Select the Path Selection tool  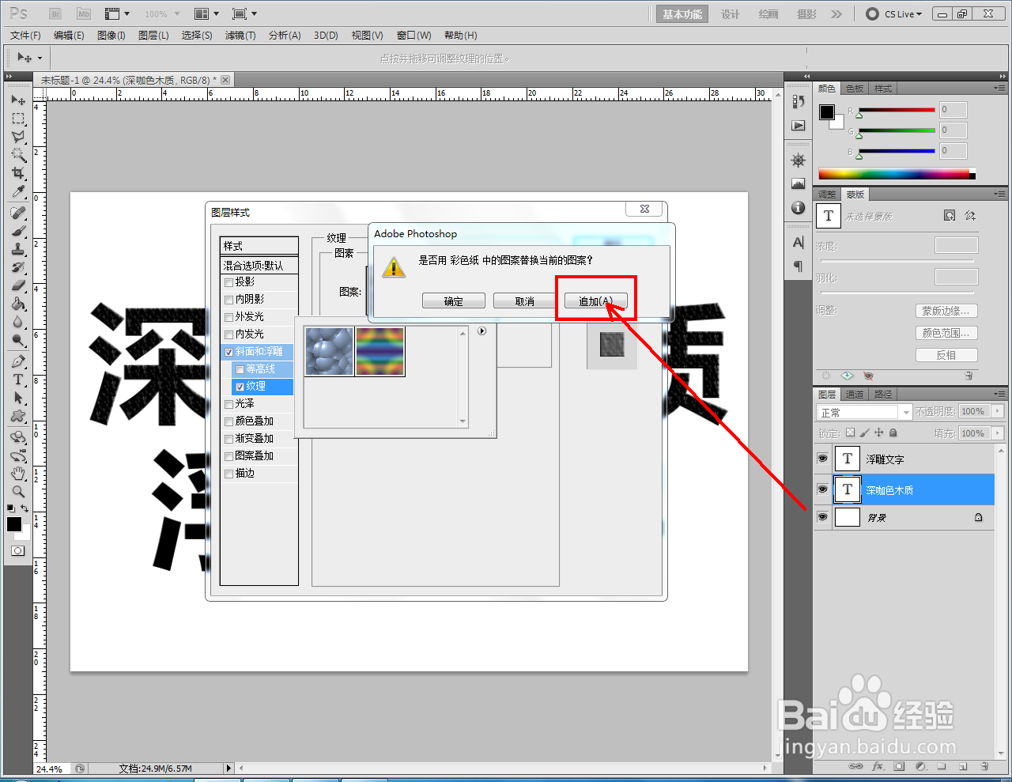(18, 398)
